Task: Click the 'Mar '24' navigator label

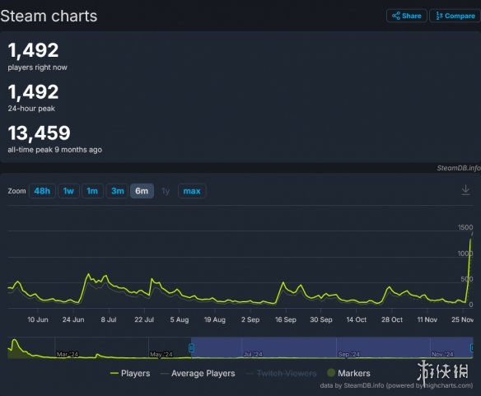Action: tap(68, 354)
